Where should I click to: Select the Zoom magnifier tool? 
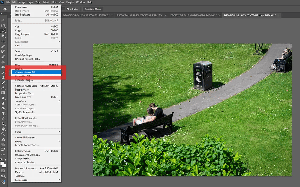[3, 134]
